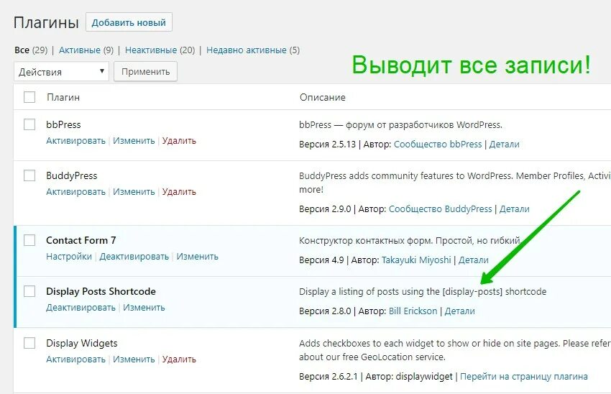Image resolution: width=611 pixels, height=394 pixels.
Task: Click "Версия 2.6.2.1" text for Display Widgets
Action: tap(328, 377)
